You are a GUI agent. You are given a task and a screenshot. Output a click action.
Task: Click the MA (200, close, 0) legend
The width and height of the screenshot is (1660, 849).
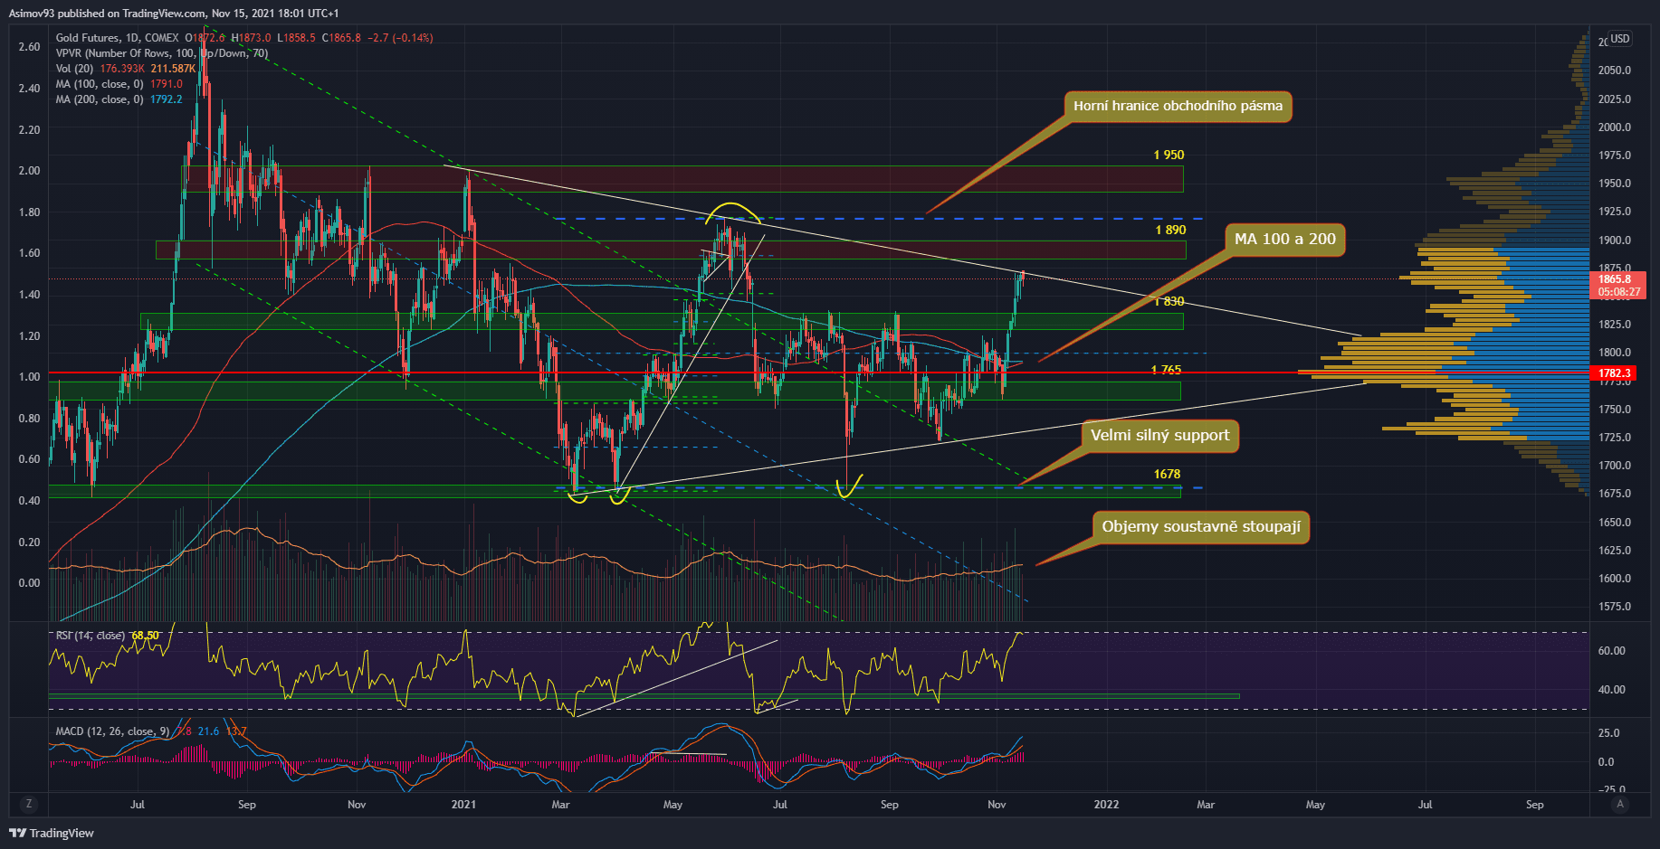(x=100, y=99)
